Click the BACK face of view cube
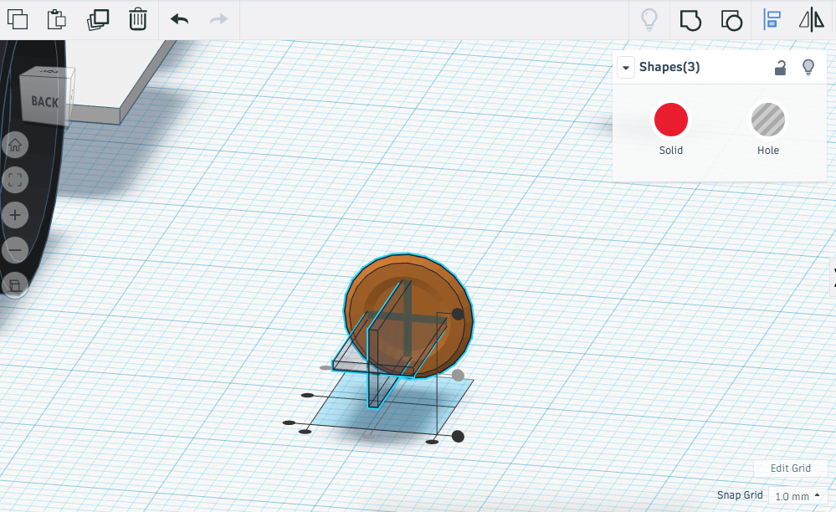 45,101
